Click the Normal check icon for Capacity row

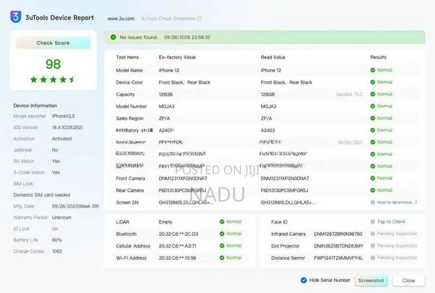click(373, 94)
